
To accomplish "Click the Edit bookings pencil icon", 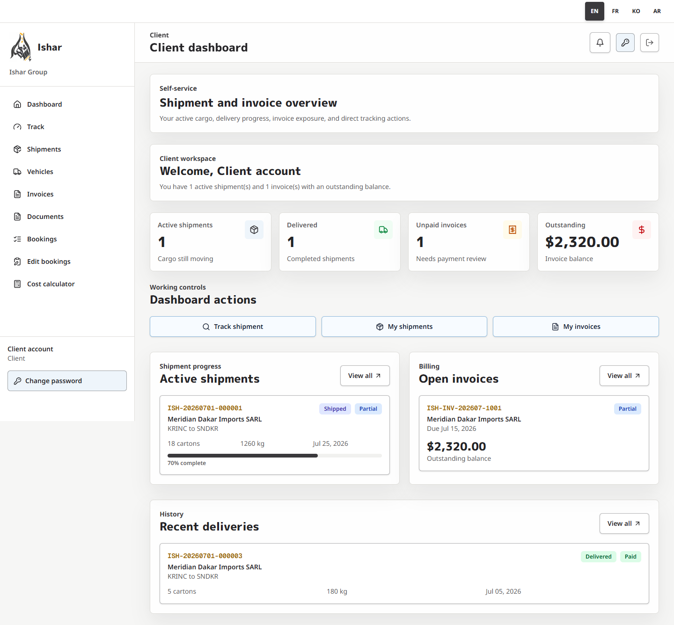I will (x=17, y=262).
